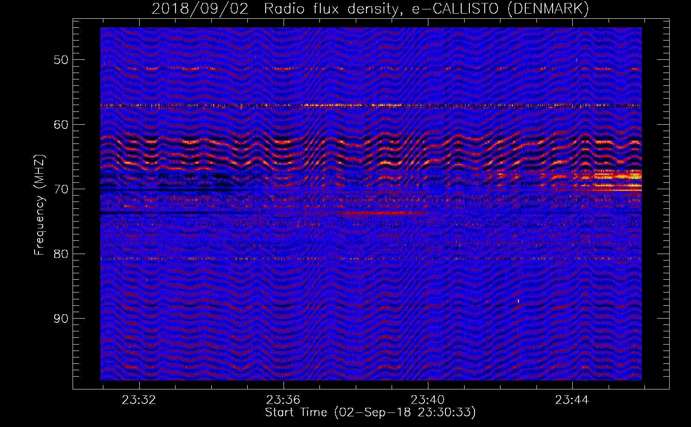Click the 60 frequency tick label

pyautogui.click(x=61, y=125)
